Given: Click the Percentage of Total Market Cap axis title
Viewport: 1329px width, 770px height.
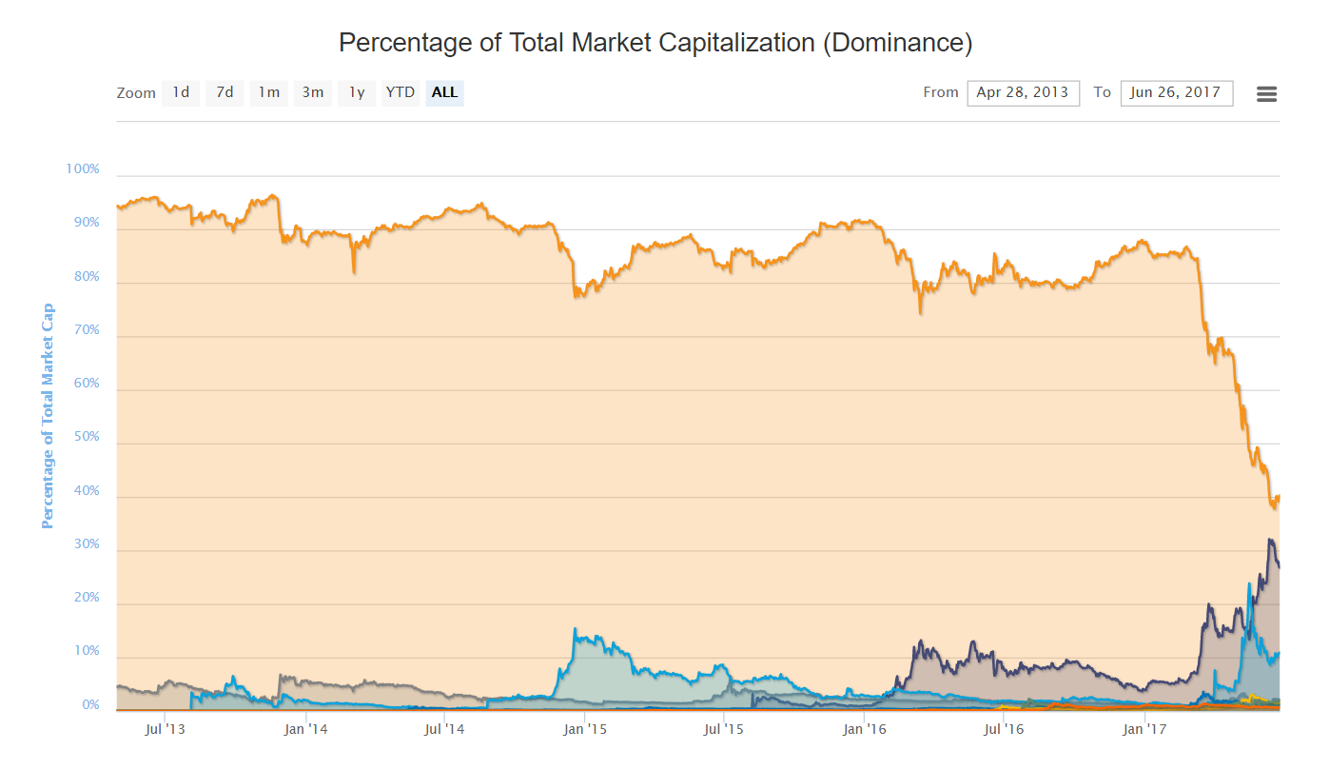Looking at the screenshot, I should 48,416.
